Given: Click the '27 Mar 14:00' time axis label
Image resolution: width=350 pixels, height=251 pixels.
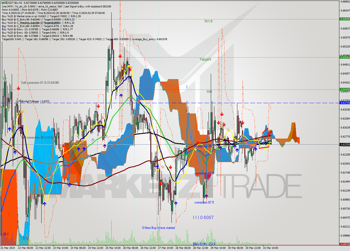Looking at the screenshot, I should [x=165, y=248].
